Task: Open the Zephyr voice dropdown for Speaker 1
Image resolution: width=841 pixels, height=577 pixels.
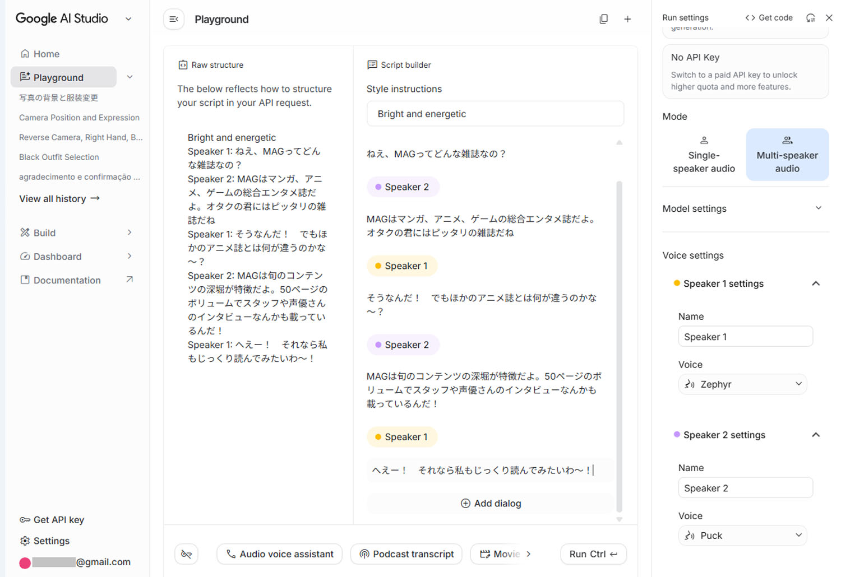Action: click(x=742, y=384)
